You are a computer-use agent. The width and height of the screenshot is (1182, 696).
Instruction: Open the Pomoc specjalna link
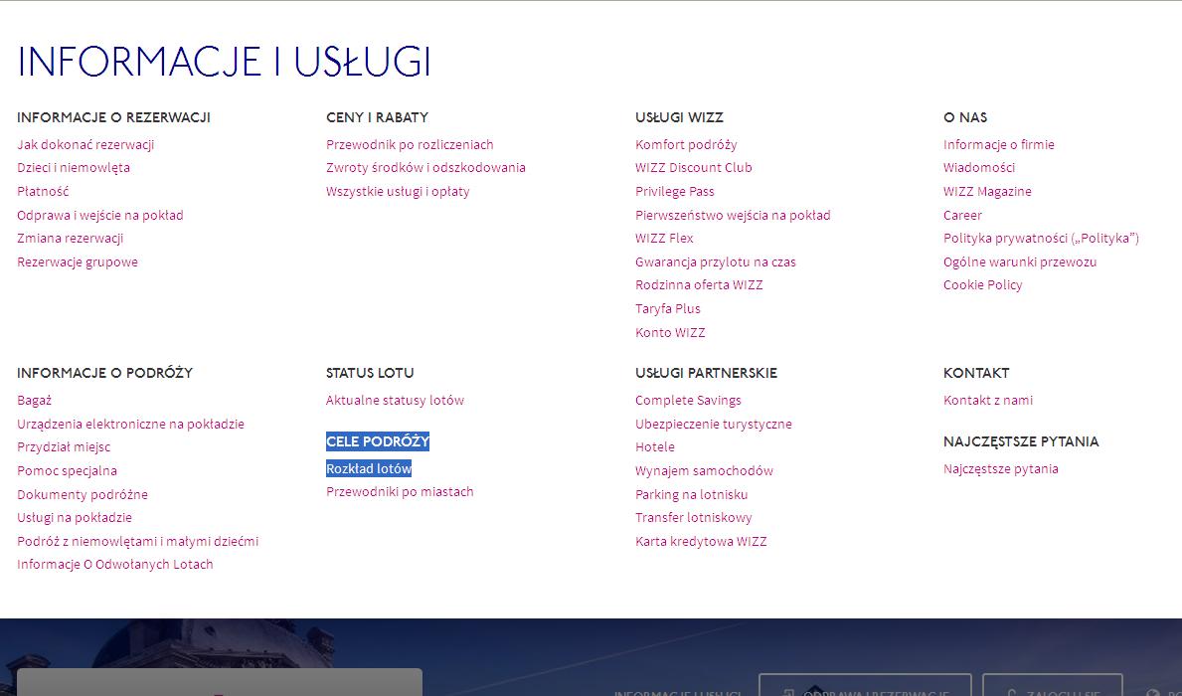tap(67, 470)
